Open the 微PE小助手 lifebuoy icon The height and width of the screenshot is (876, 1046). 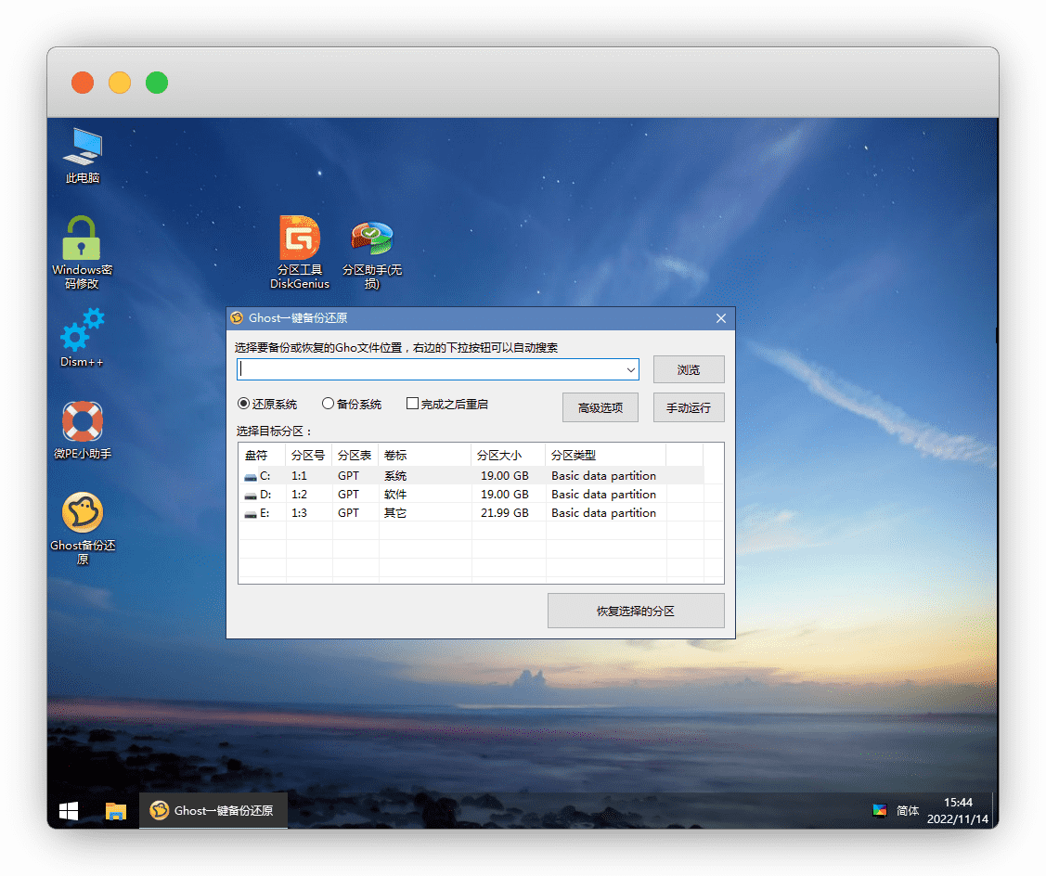tap(82, 422)
